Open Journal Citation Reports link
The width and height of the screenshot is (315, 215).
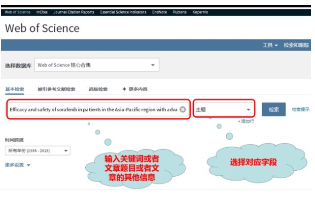pyautogui.click(x=74, y=12)
